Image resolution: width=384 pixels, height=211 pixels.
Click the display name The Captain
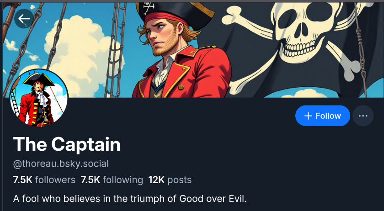tap(67, 144)
